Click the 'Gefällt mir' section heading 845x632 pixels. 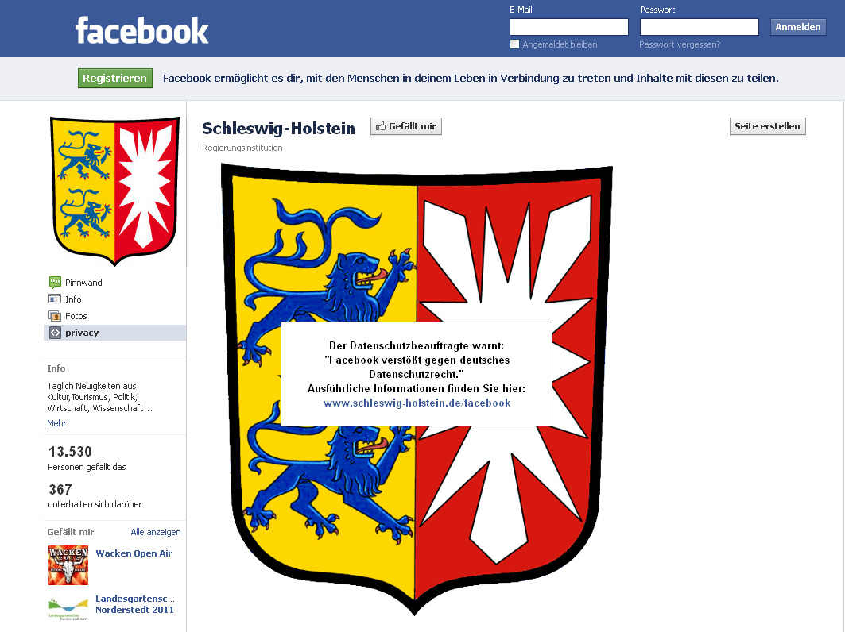pos(71,532)
